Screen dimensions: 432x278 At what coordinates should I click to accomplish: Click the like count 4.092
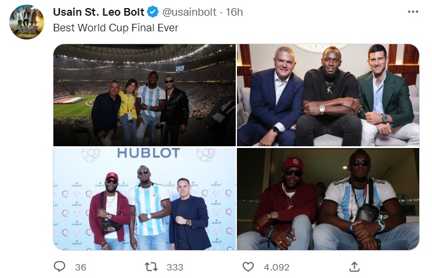point(275,267)
